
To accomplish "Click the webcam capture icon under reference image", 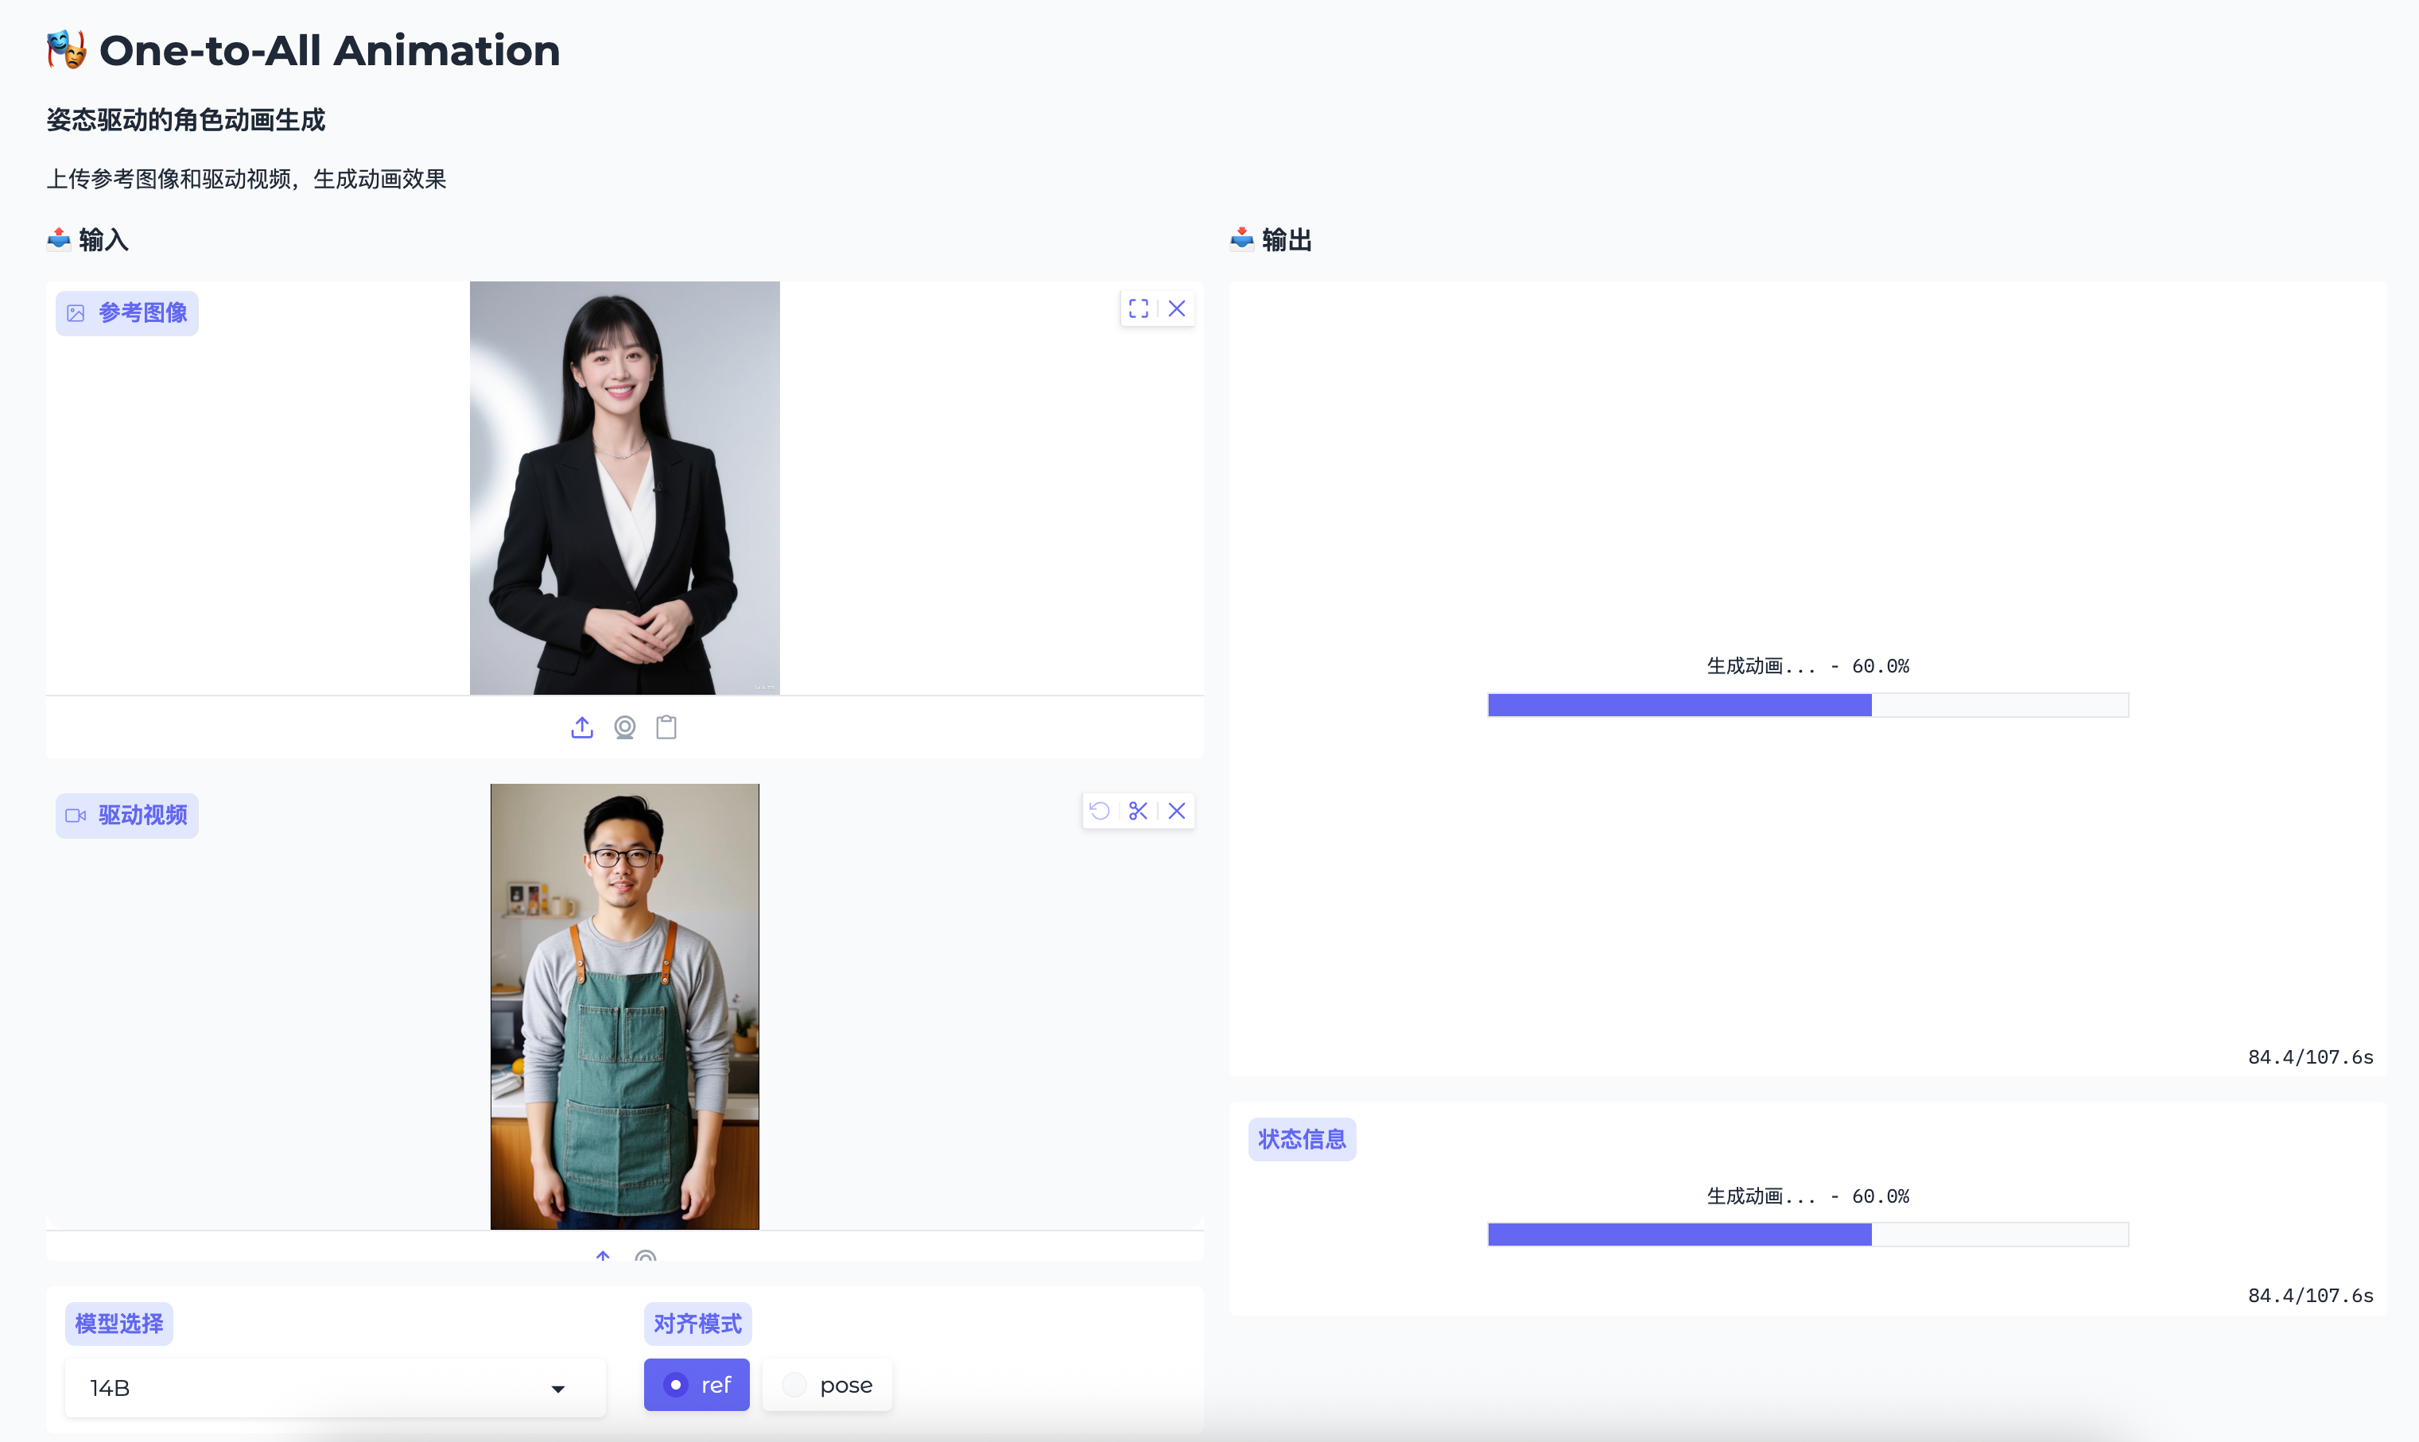I will point(625,727).
